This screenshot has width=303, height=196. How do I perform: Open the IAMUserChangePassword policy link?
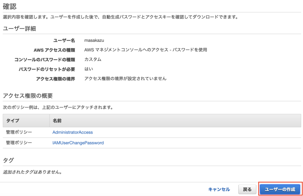coord(78,143)
